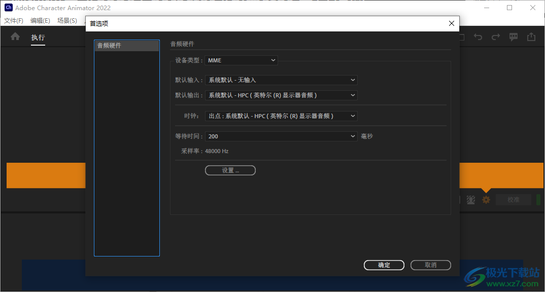The image size is (545, 292).
Task: Maximize the Character Animator window
Action: pyautogui.click(x=509, y=8)
